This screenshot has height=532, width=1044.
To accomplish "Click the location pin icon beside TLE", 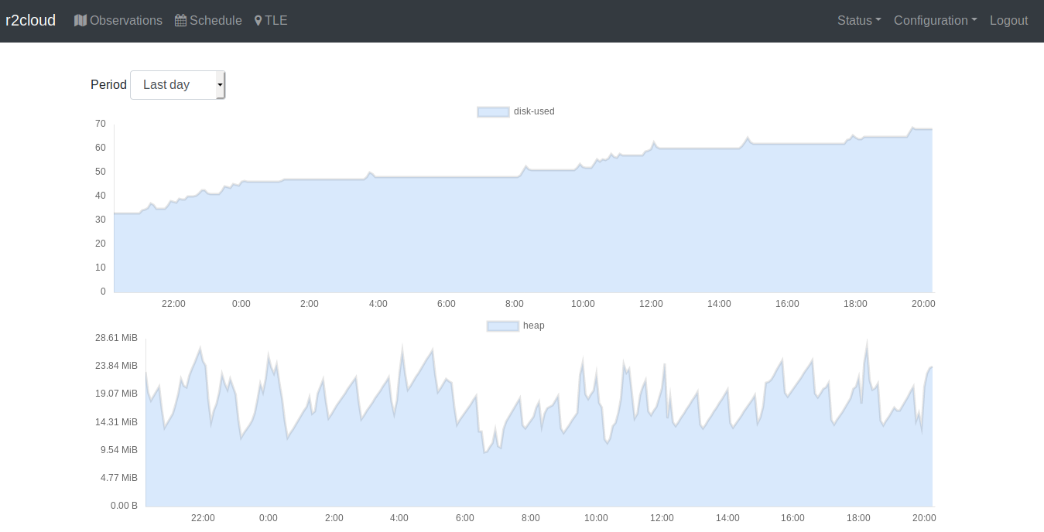I will (x=258, y=21).
